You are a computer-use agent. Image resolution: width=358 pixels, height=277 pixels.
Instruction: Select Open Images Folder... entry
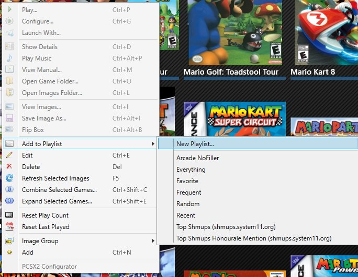click(81, 93)
